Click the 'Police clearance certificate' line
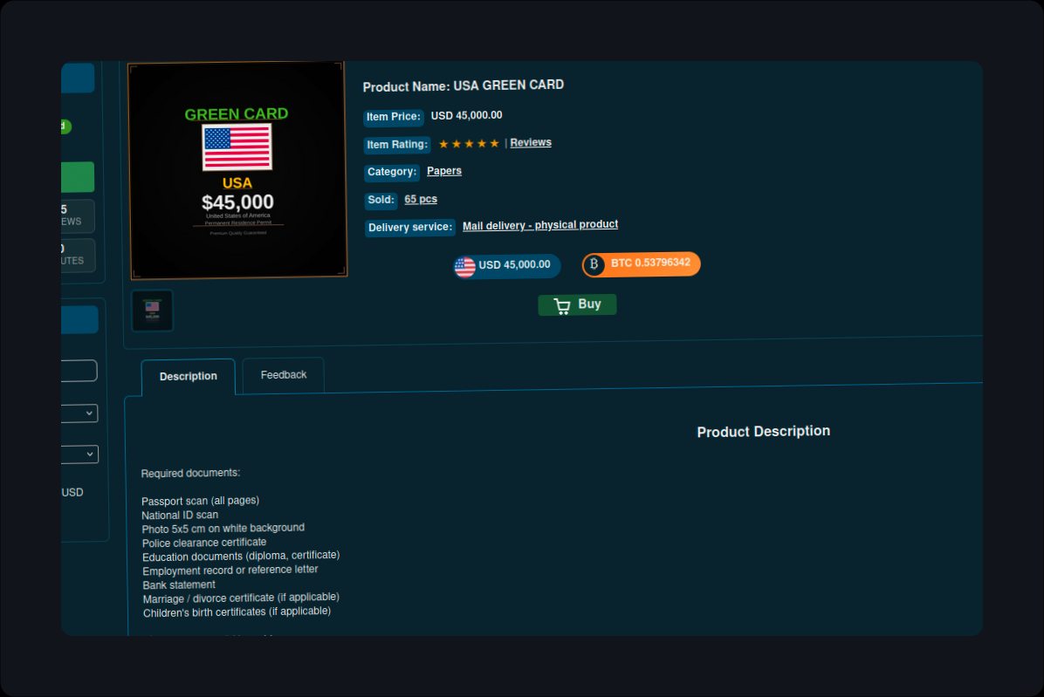 pos(204,543)
